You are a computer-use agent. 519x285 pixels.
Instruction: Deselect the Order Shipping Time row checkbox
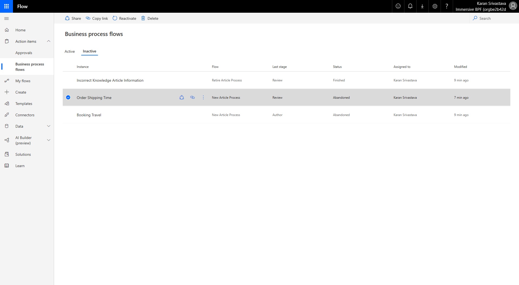click(x=68, y=97)
